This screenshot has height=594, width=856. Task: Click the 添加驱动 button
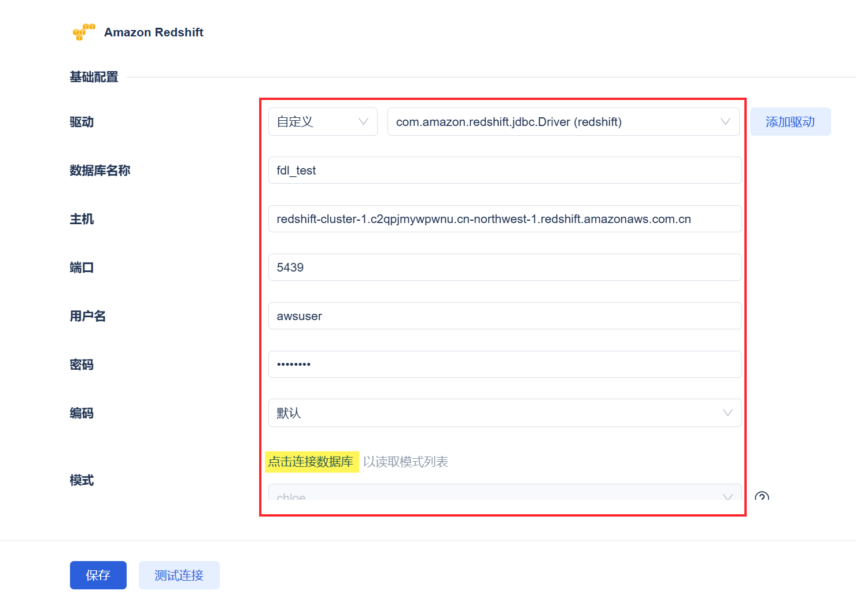791,122
